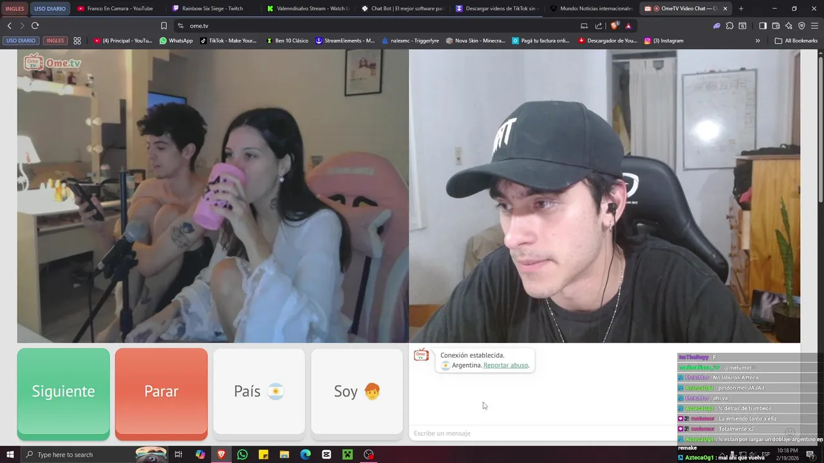Click the share page icon
Viewport: 824px width, 463px height.
599,26
